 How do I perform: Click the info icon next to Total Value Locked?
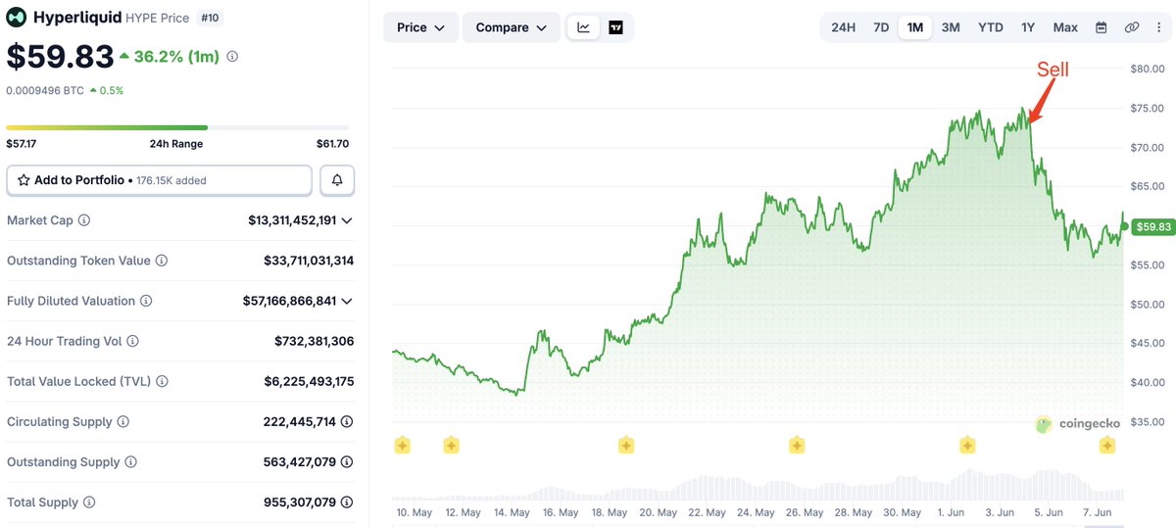162,381
